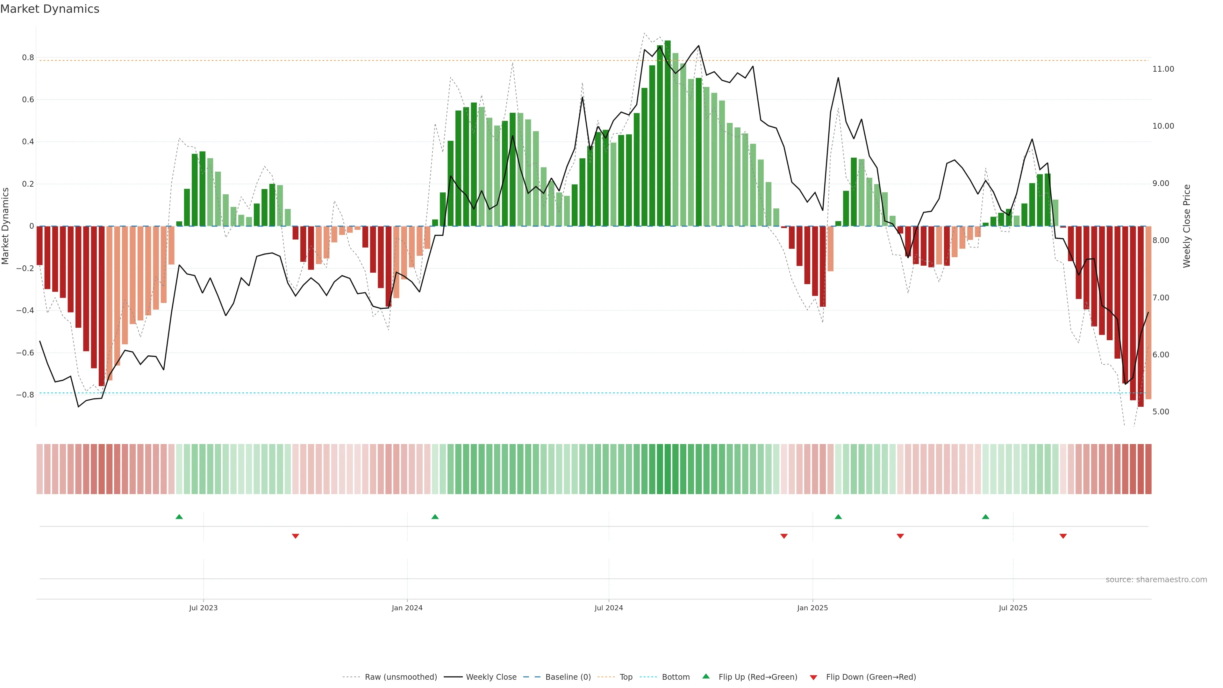Click the source: sharemaestro.com text

[x=1156, y=580]
